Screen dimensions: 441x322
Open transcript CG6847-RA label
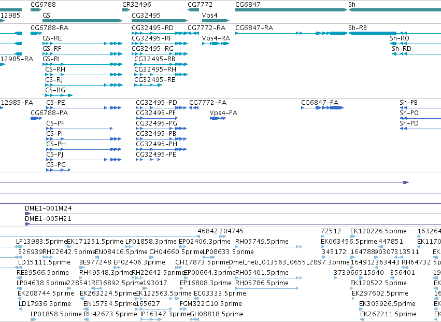click(254, 28)
